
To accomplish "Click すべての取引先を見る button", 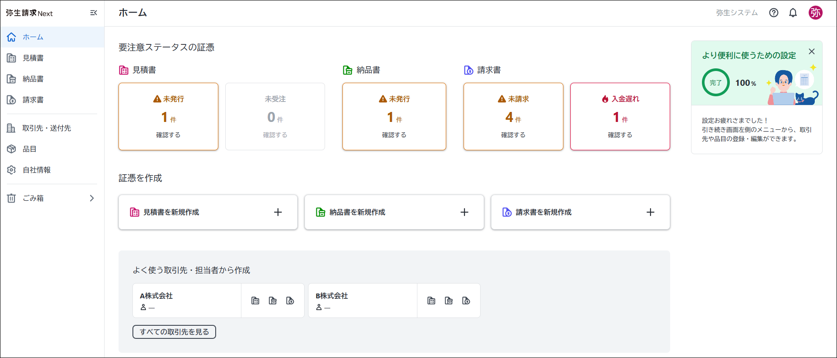I will (174, 332).
